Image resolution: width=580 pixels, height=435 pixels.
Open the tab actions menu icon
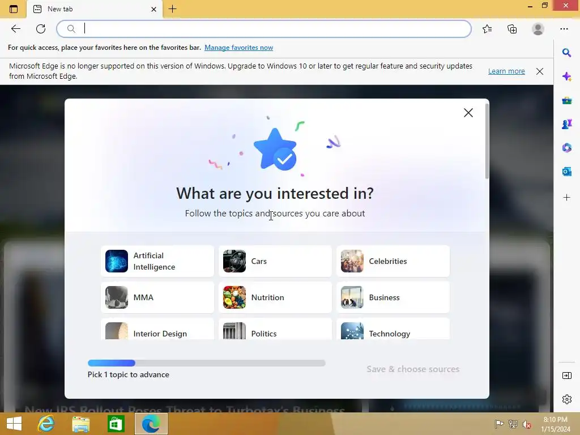(14, 9)
